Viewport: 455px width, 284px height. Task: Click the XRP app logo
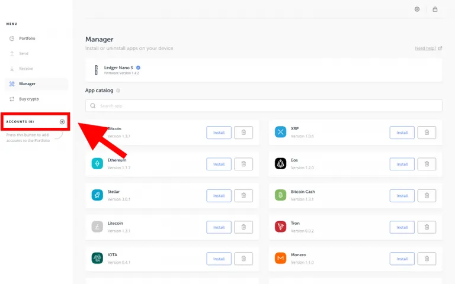click(280, 132)
